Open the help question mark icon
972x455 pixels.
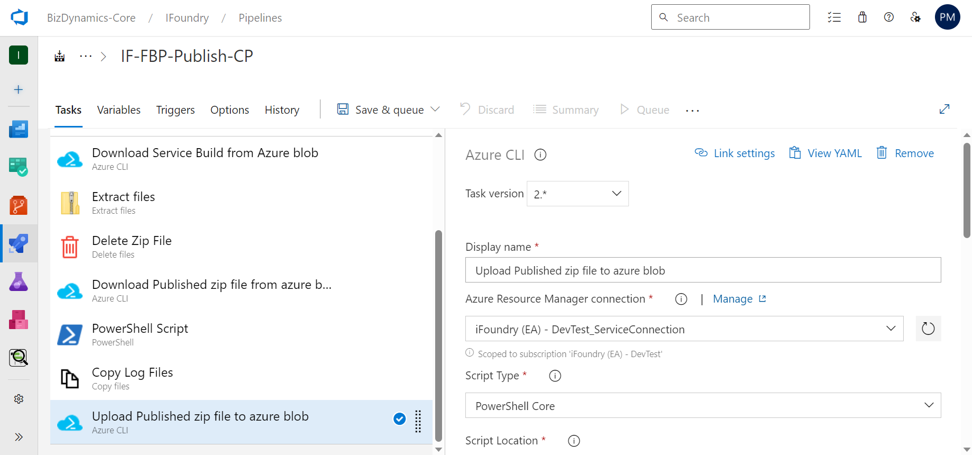[x=889, y=17]
